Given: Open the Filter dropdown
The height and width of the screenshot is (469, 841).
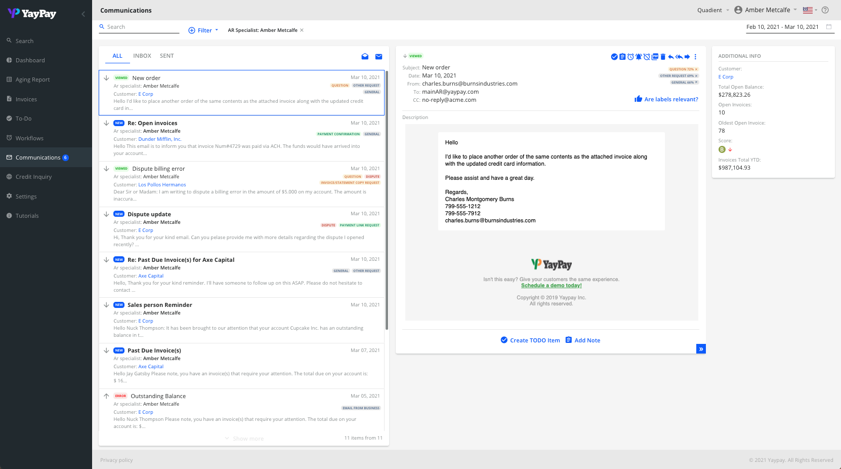Looking at the screenshot, I should tap(203, 30).
